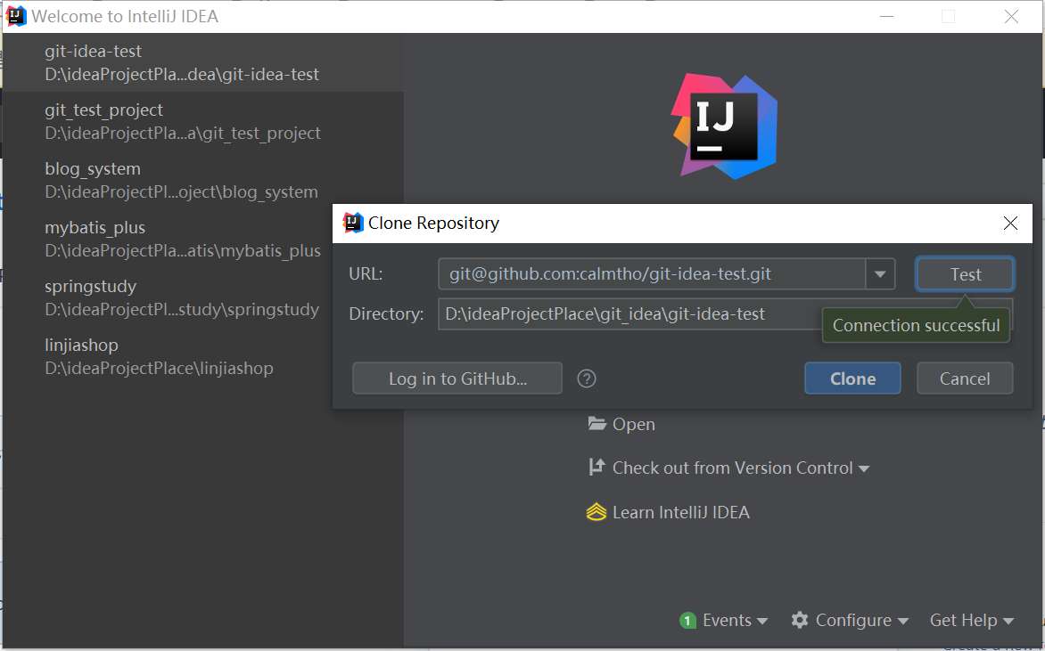Click the Open project link
1045x651 pixels.
click(634, 424)
